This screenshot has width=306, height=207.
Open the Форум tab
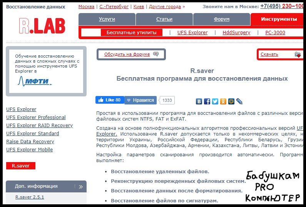[222, 19]
